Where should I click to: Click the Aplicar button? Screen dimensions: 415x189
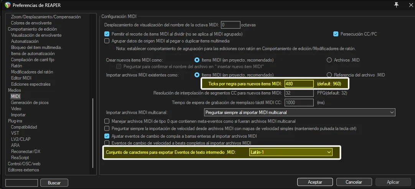[393, 182]
